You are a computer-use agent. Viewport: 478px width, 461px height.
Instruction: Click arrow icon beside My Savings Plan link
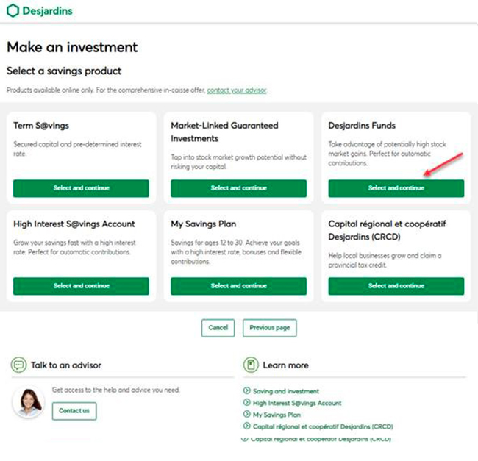point(246,415)
